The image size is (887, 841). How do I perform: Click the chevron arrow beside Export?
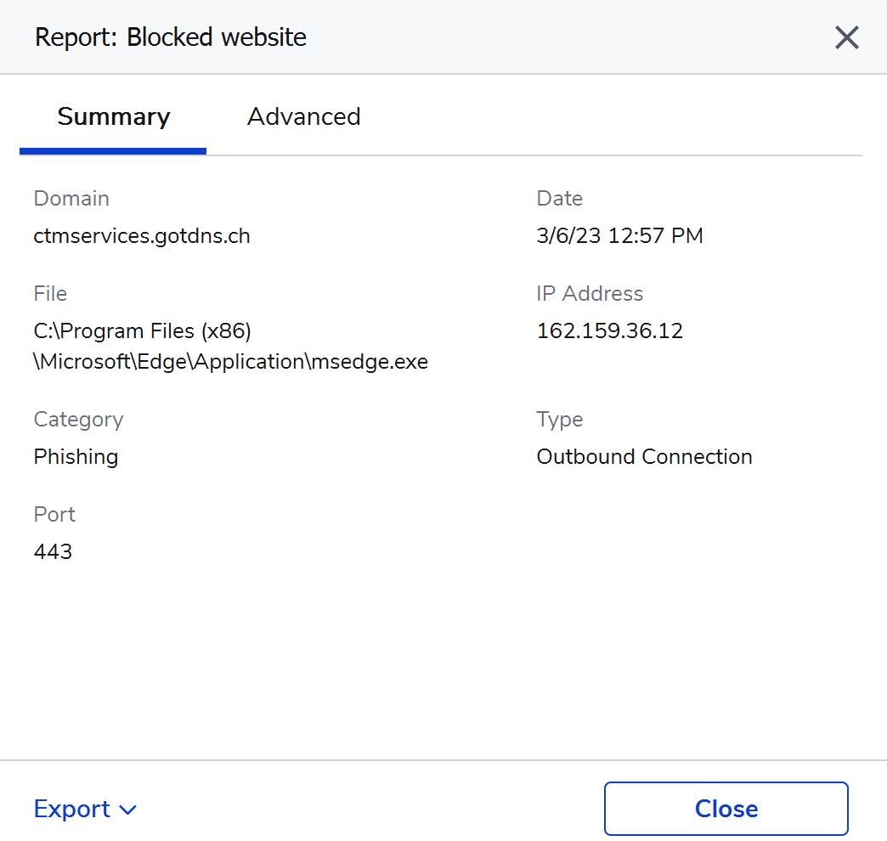pos(128,810)
